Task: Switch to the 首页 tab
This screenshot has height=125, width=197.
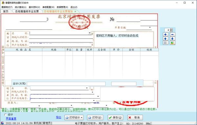Action: (x=6, y=11)
